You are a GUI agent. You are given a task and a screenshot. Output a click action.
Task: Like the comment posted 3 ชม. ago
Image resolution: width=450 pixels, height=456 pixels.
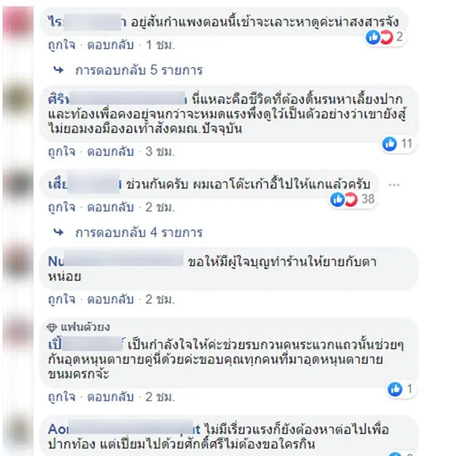(x=62, y=152)
